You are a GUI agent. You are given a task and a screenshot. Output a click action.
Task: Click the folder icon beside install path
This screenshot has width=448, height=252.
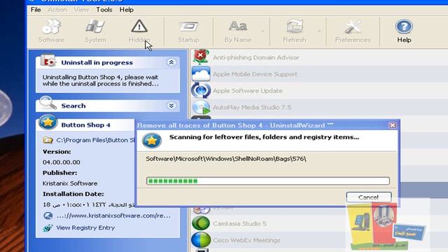tap(48, 140)
